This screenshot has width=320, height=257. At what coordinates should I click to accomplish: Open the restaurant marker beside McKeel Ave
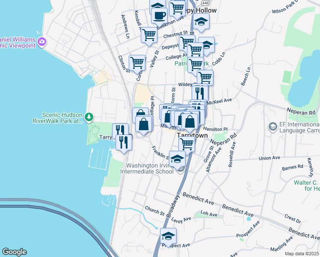200,93
